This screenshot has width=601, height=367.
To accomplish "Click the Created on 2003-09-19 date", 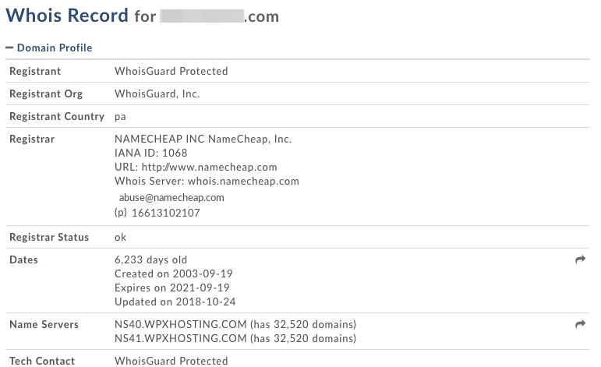I will pyautogui.click(x=174, y=273).
